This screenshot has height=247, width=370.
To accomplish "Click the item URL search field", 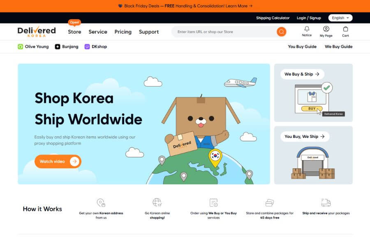I will coord(222,31).
